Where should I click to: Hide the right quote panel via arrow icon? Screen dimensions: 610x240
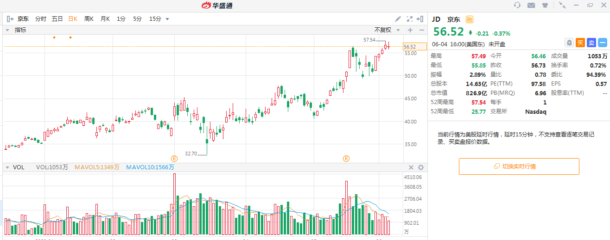420,19
